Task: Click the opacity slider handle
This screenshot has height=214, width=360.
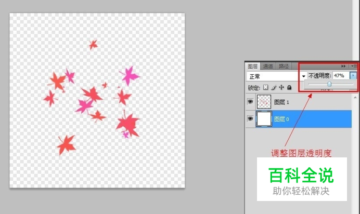Action: tap(329, 84)
